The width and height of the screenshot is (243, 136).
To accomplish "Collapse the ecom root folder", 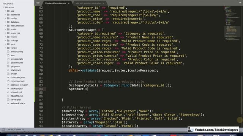I will 3,7.
